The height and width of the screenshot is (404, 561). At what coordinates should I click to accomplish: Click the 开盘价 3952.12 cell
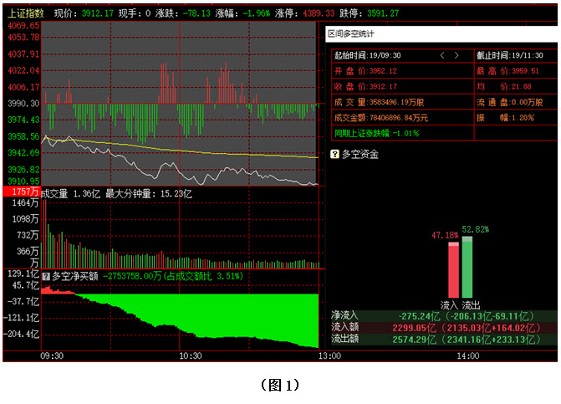[402, 71]
